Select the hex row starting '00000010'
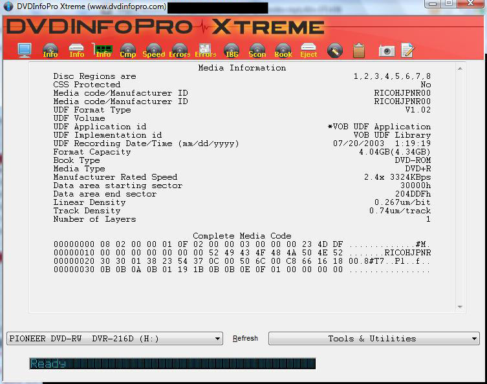 coord(242,253)
